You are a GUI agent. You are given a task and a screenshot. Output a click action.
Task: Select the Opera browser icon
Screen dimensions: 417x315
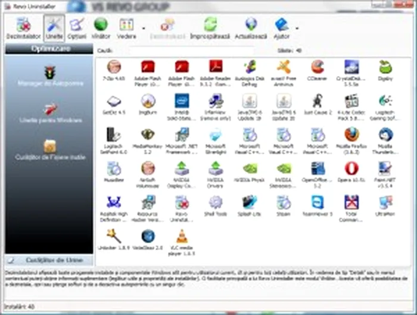pyautogui.click(x=351, y=171)
